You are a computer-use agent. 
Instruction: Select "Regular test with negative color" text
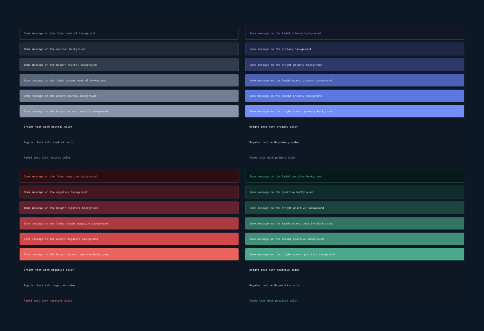pyautogui.click(x=50, y=285)
